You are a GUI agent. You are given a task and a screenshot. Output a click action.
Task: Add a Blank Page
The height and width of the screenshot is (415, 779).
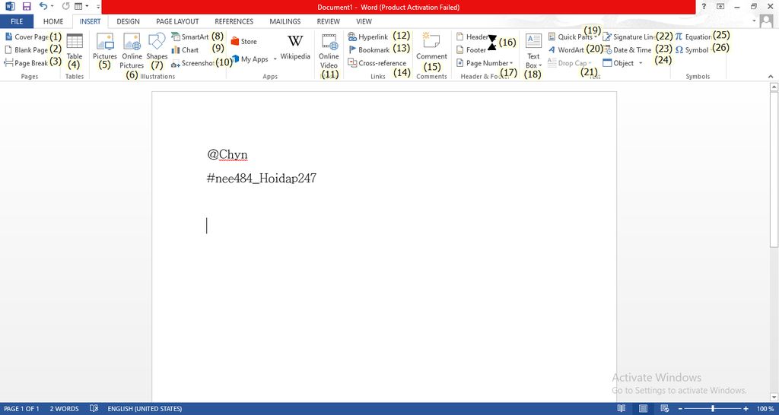pyautogui.click(x=27, y=49)
